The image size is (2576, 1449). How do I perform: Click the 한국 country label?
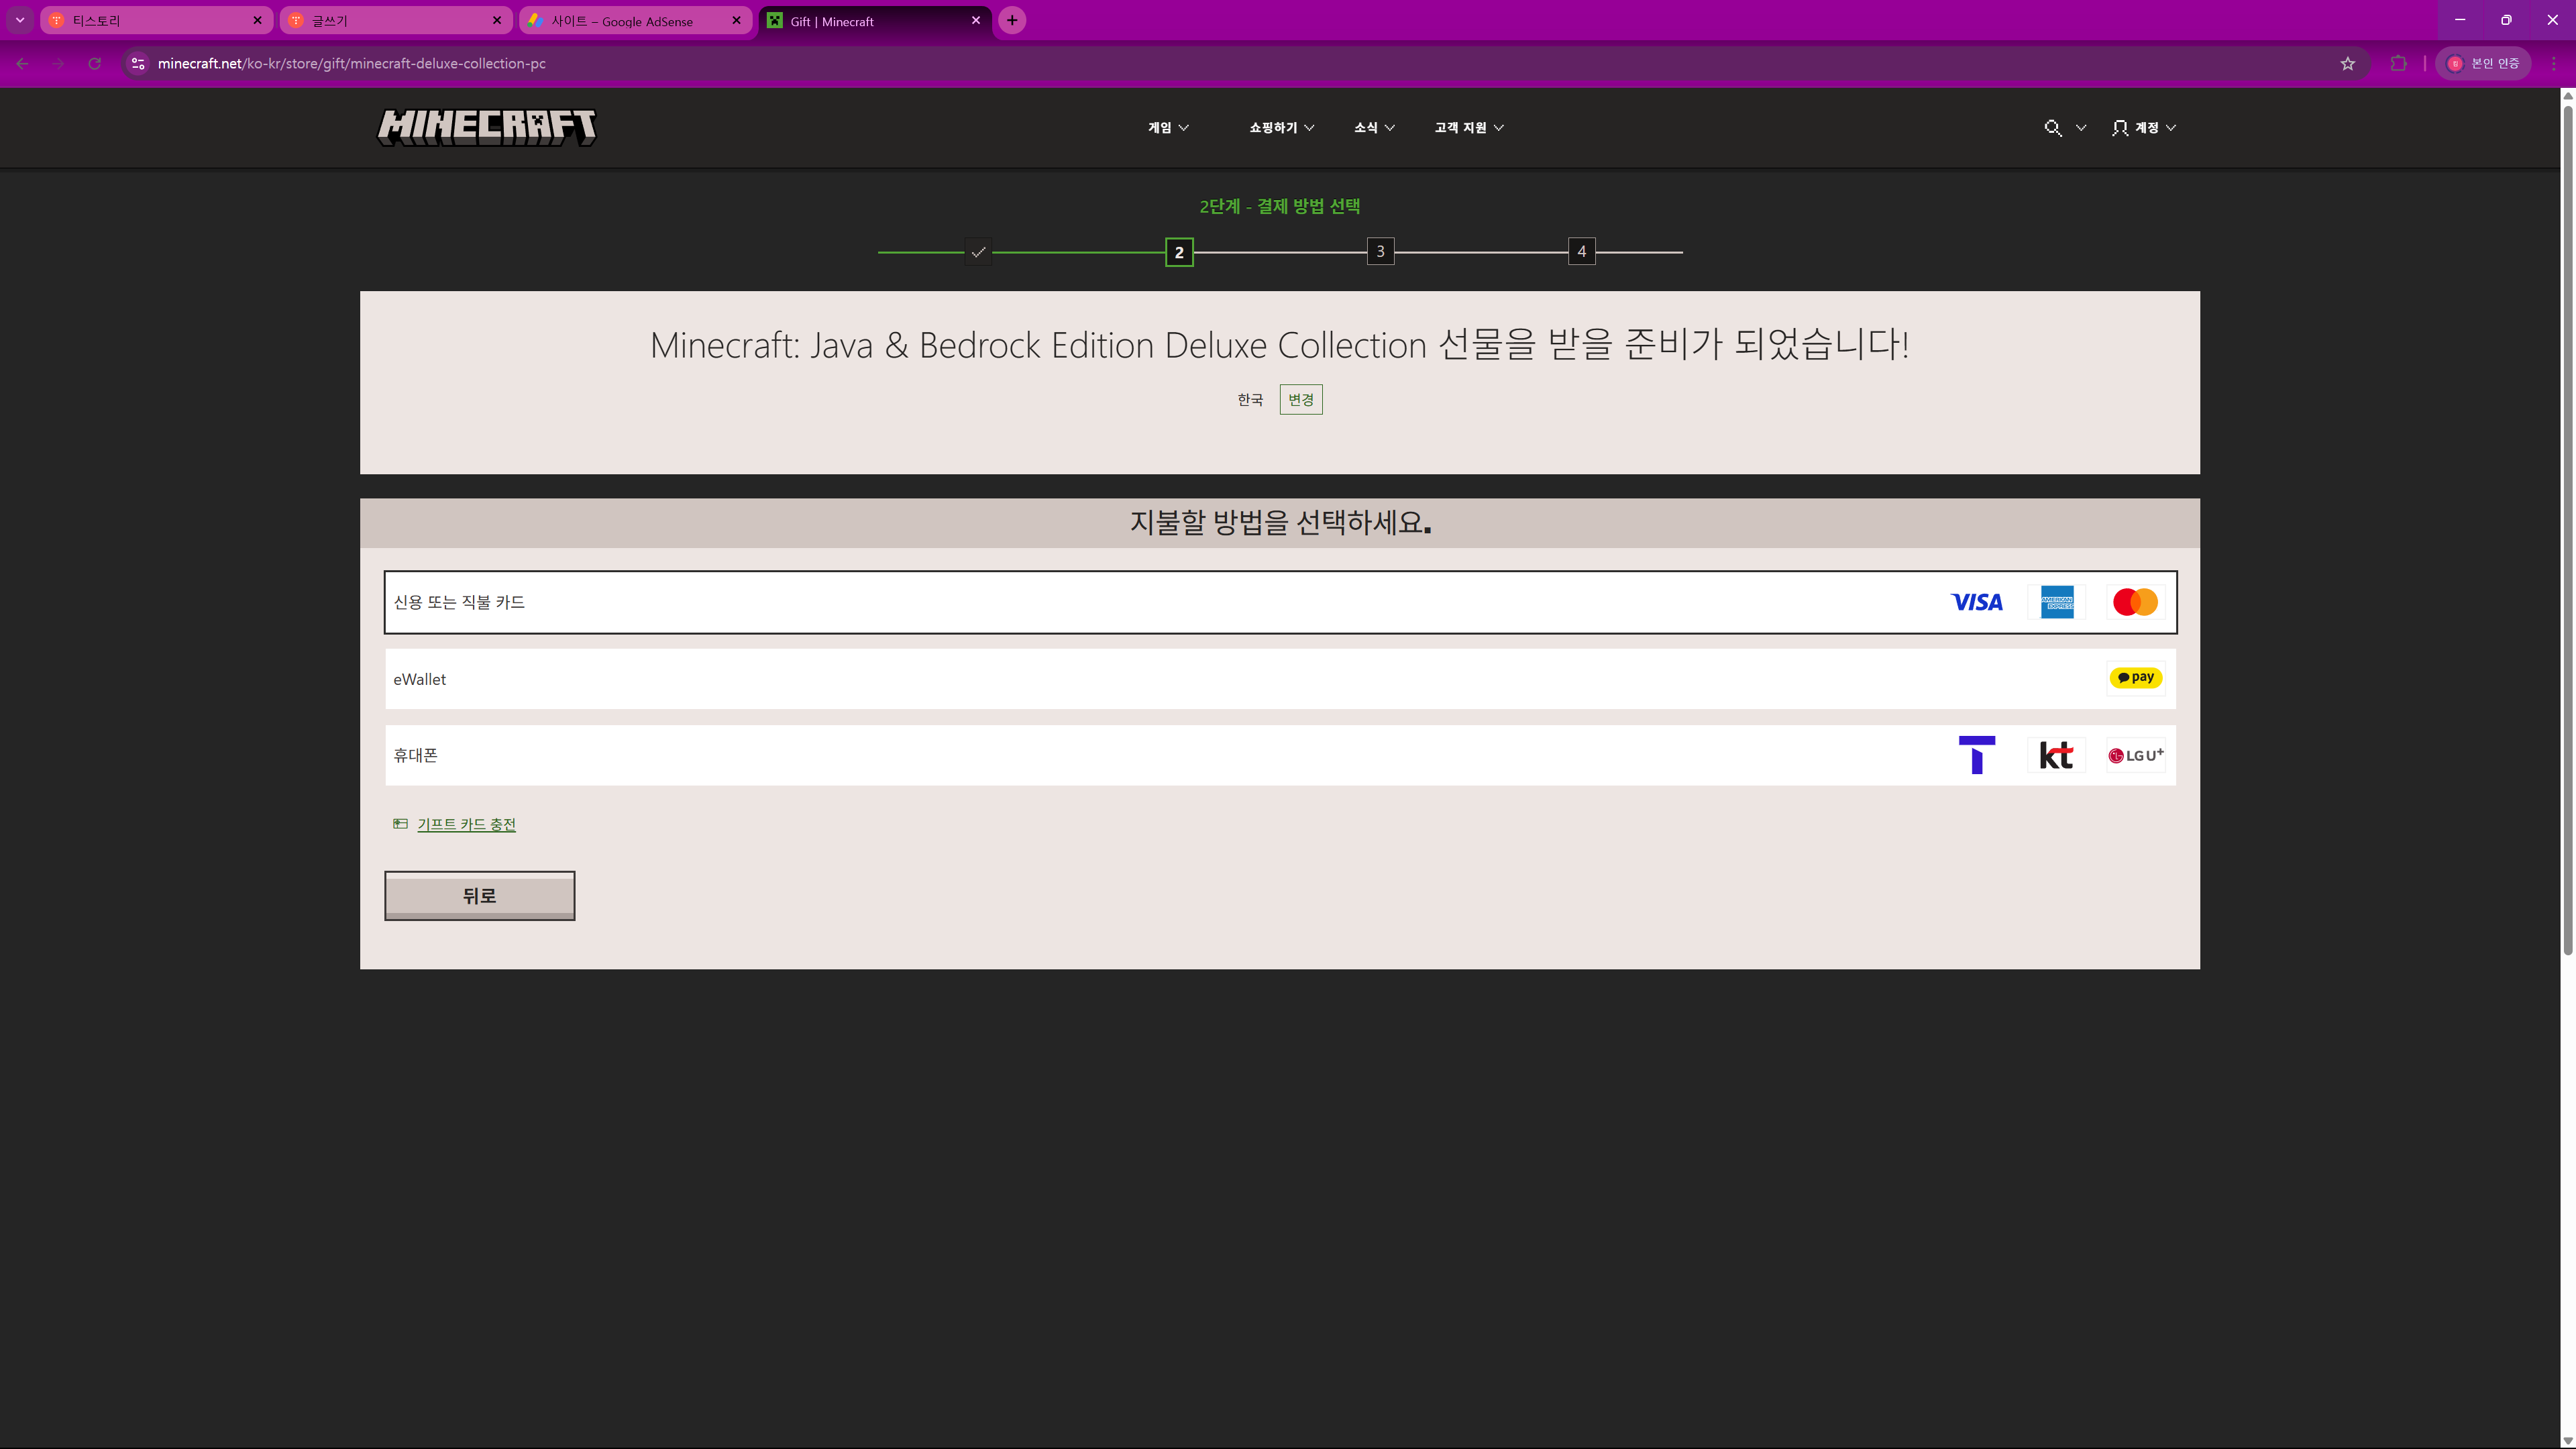click(x=1250, y=400)
